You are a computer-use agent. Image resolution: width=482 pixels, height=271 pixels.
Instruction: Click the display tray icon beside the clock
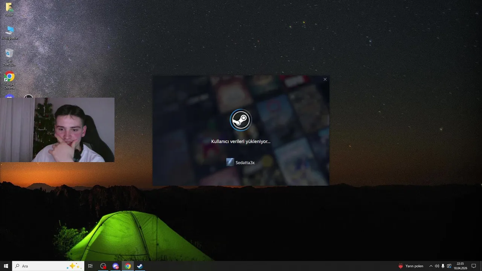(x=449, y=266)
